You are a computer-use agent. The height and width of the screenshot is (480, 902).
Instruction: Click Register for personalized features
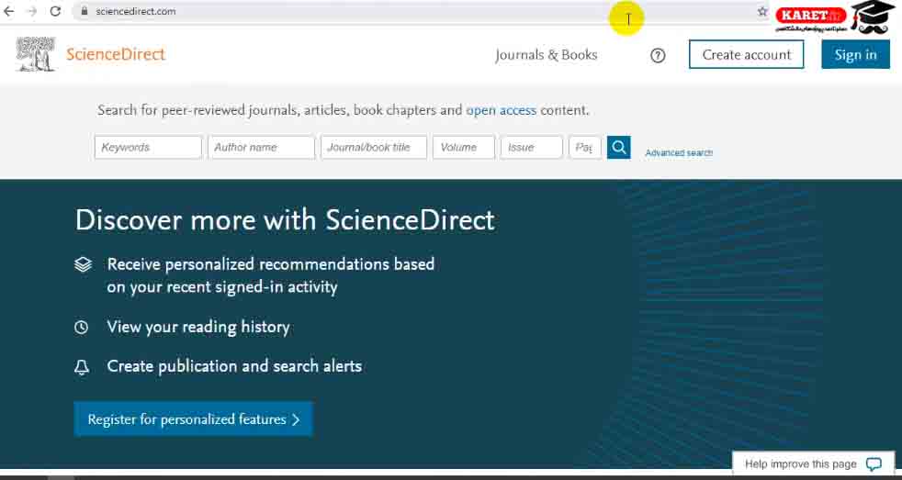point(193,419)
